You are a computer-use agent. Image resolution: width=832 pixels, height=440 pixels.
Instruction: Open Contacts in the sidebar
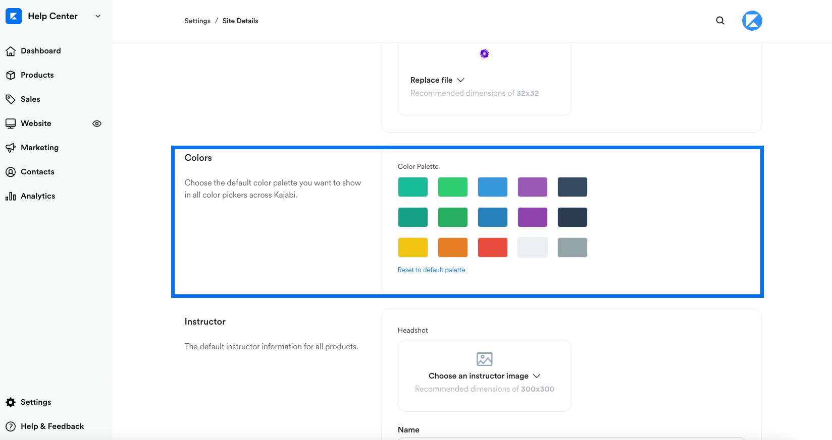coord(37,172)
